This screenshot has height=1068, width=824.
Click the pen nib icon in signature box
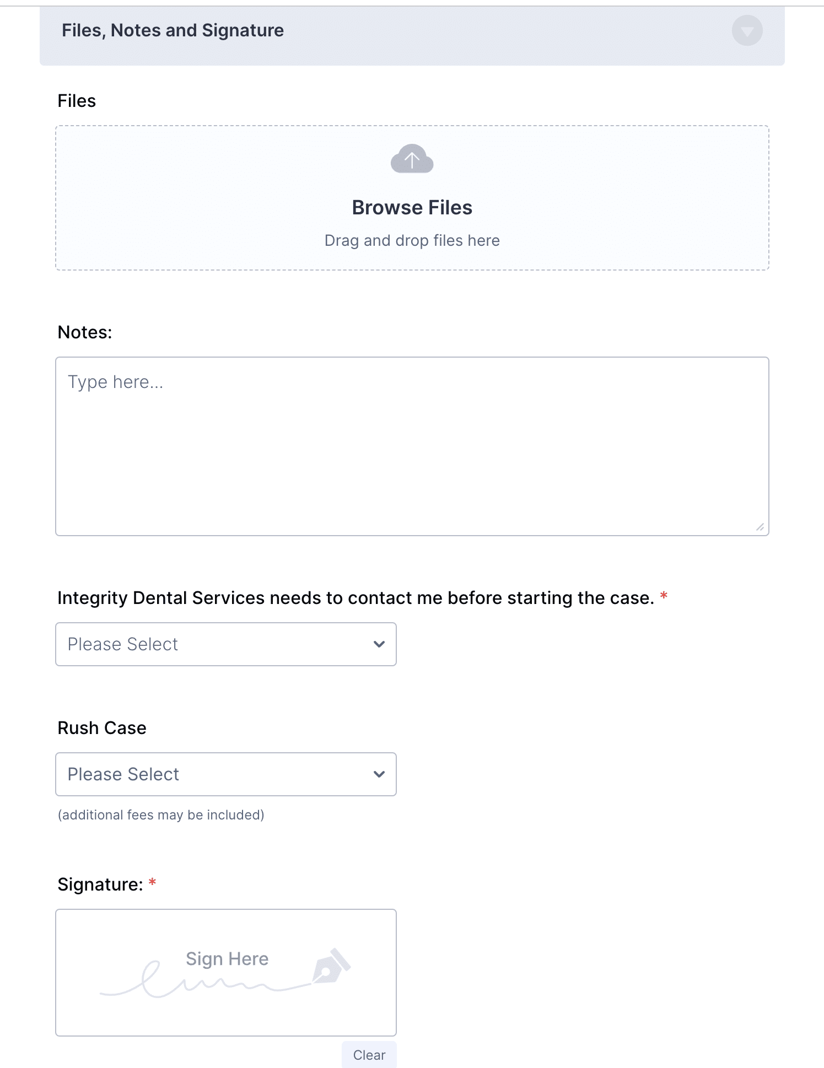[331, 965]
